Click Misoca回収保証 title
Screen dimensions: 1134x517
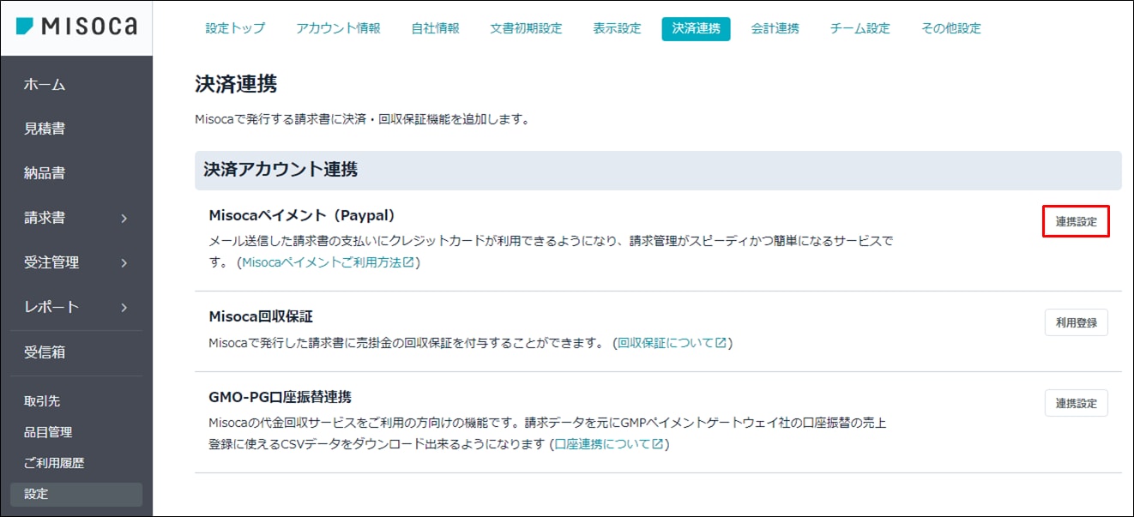pyautogui.click(x=261, y=316)
